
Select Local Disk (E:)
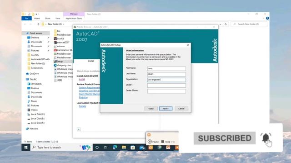pyautogui.click(x=38, y=119)
